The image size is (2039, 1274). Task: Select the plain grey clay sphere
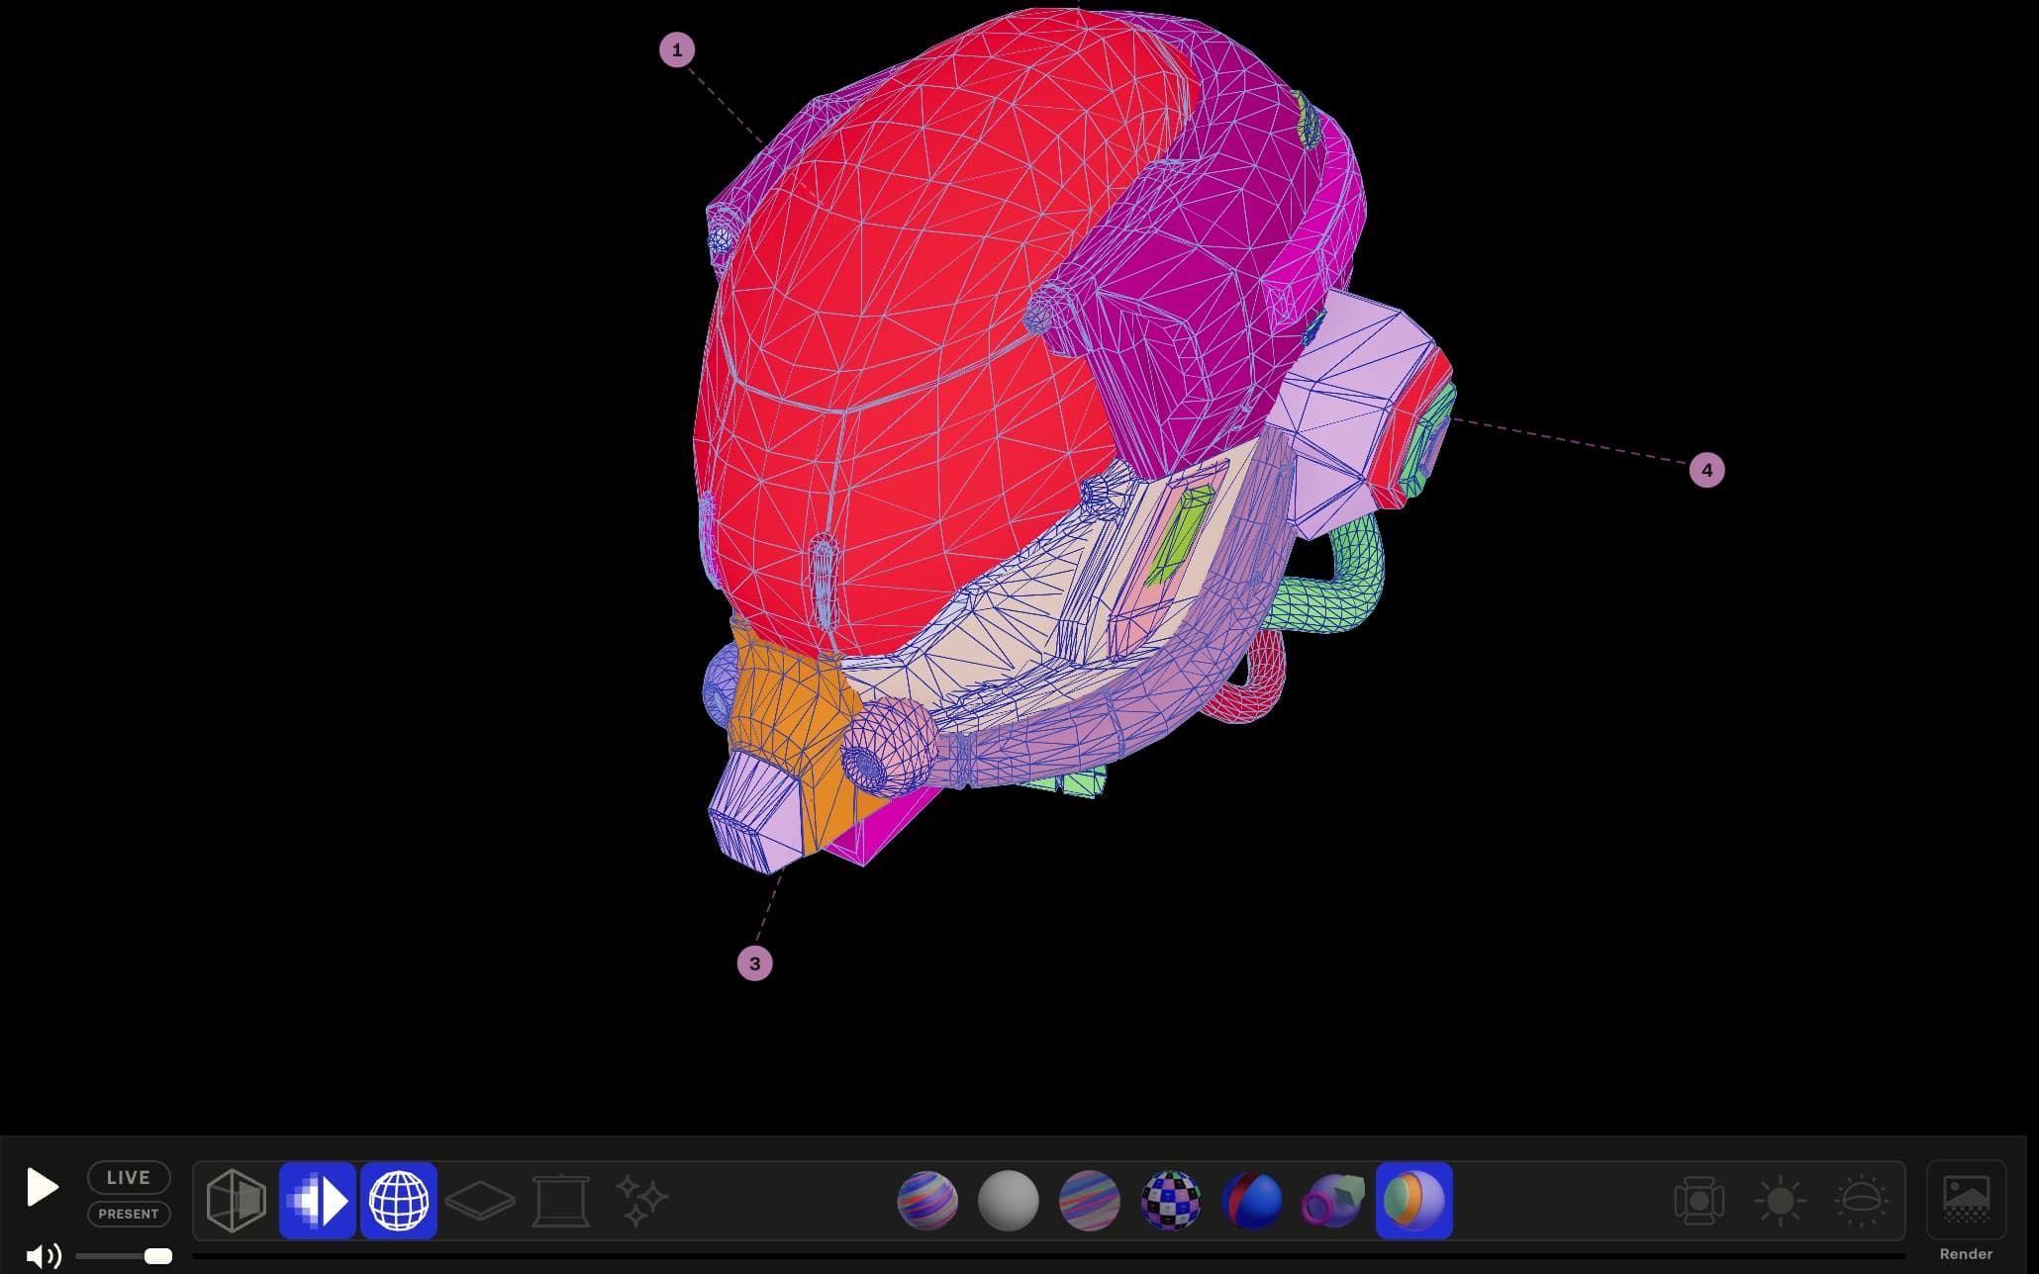coord(1009,1201)
